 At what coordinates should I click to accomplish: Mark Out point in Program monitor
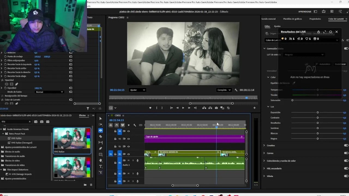162,108
